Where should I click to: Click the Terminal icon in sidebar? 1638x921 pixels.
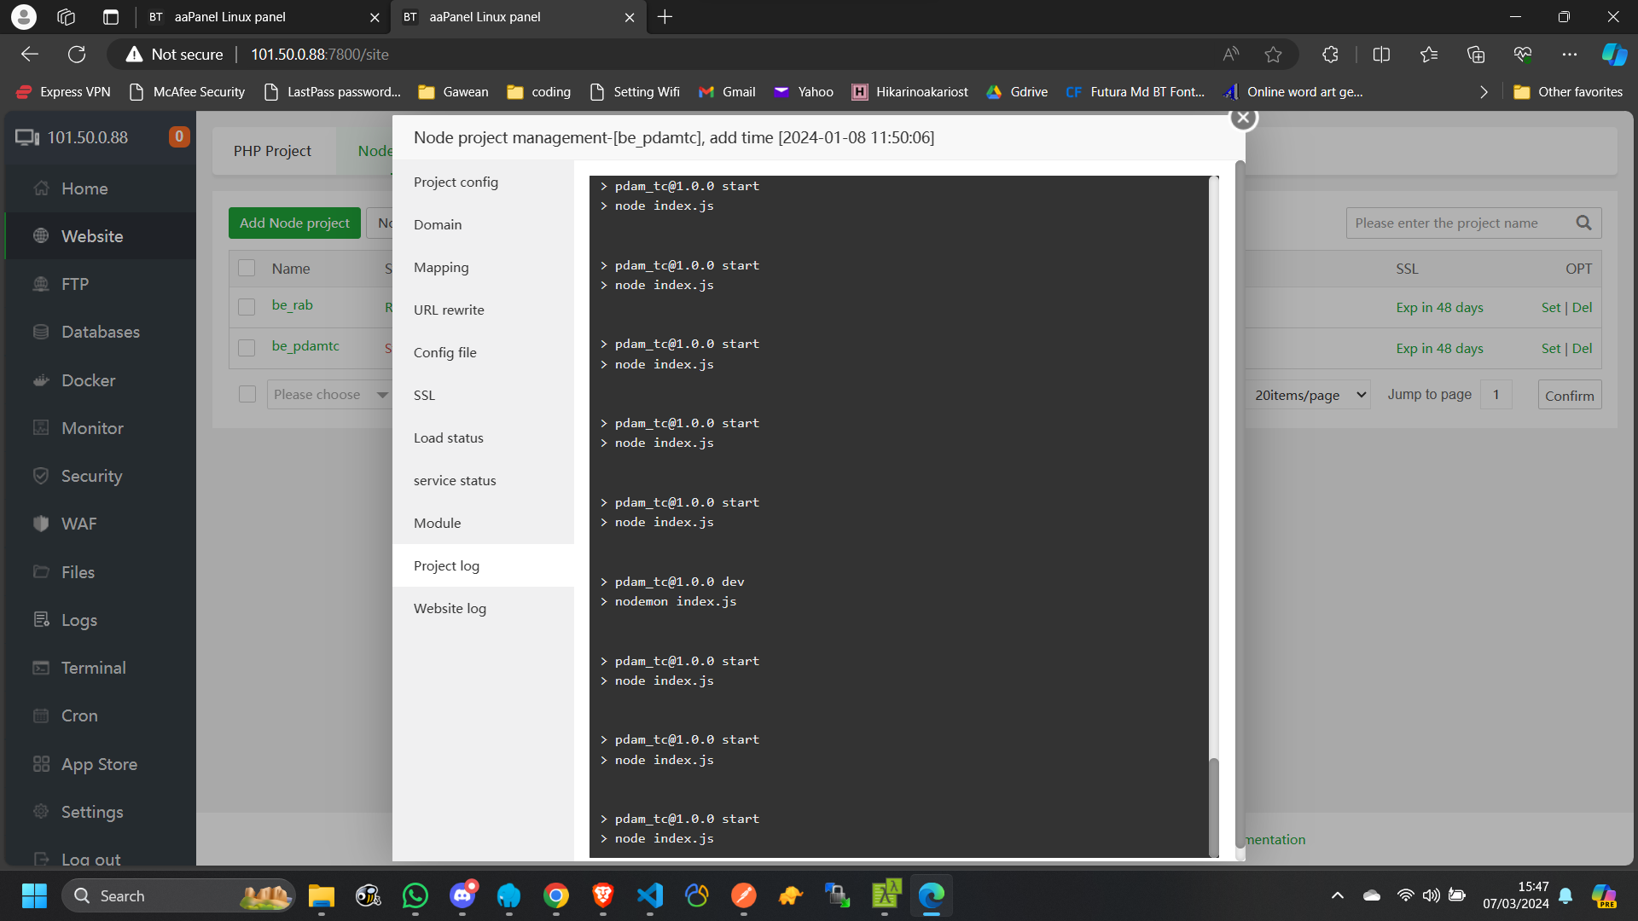(x=41, y=668)
